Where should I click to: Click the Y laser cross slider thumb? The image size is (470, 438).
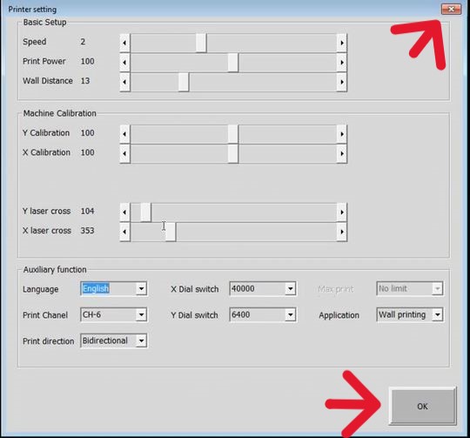(145, 212)
